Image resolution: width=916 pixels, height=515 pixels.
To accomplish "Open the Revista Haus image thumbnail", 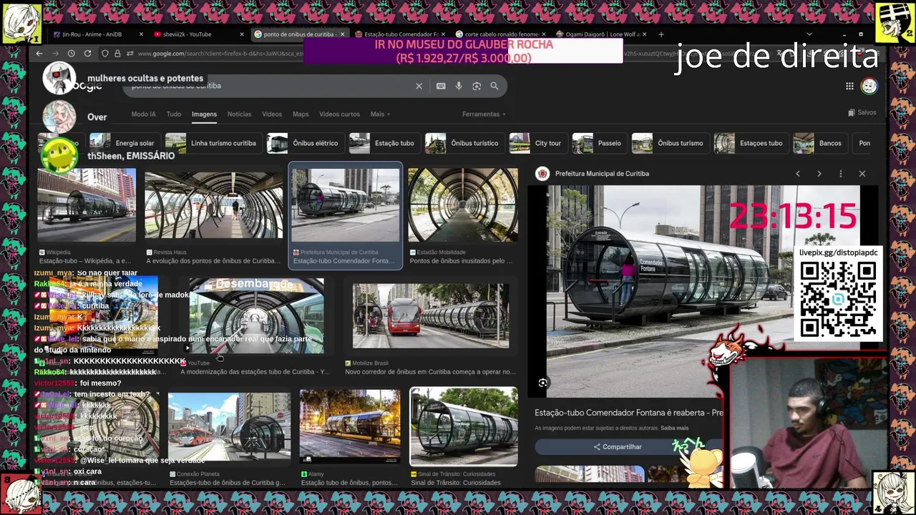I will (213, 205).
